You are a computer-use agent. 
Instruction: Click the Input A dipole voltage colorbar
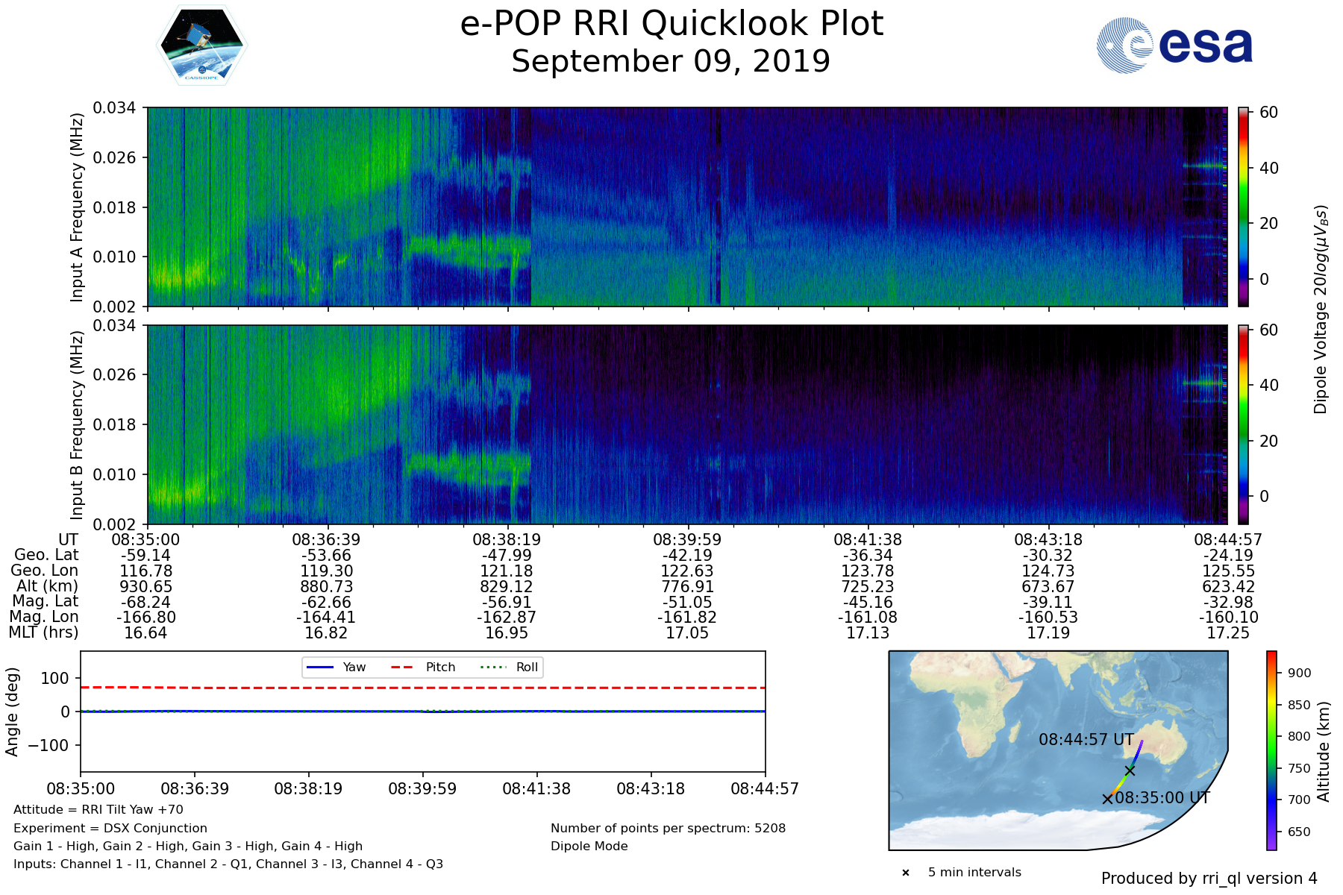(x=1243, y=207)
